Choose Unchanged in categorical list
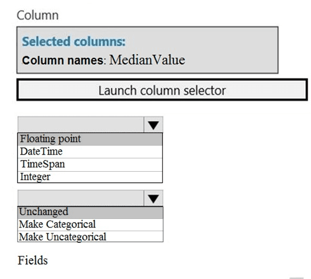The image size is (311, 279). 91,213
